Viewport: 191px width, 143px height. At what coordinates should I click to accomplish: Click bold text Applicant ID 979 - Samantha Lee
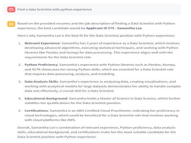[x=114, y=28]
